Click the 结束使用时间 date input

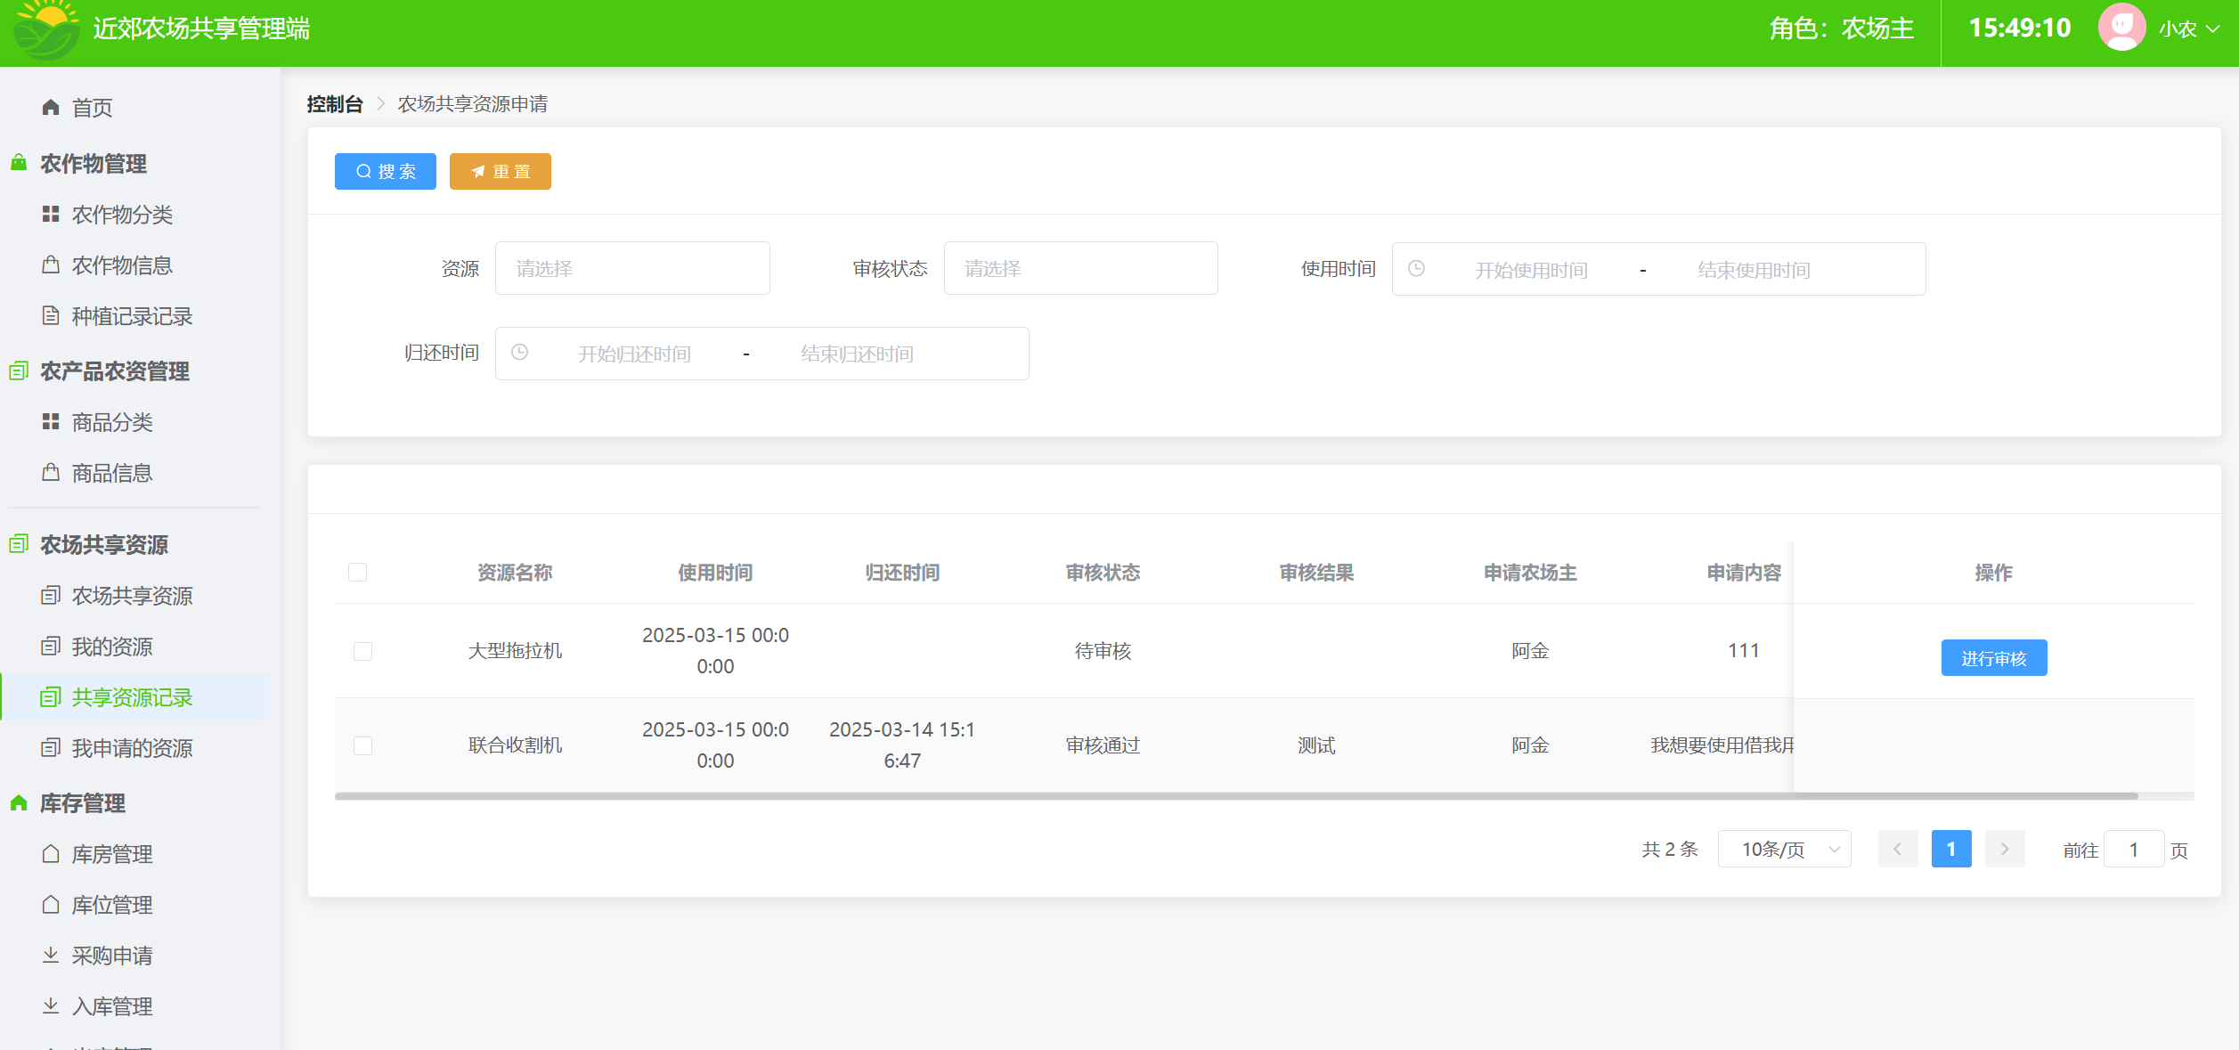click(x=1754, y=269)
